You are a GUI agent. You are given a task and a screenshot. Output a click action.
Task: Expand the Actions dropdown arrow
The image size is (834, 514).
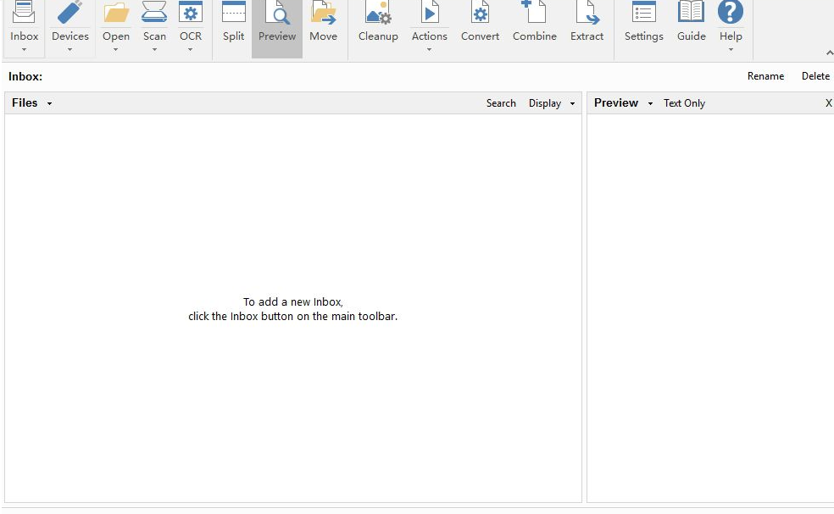429,50
